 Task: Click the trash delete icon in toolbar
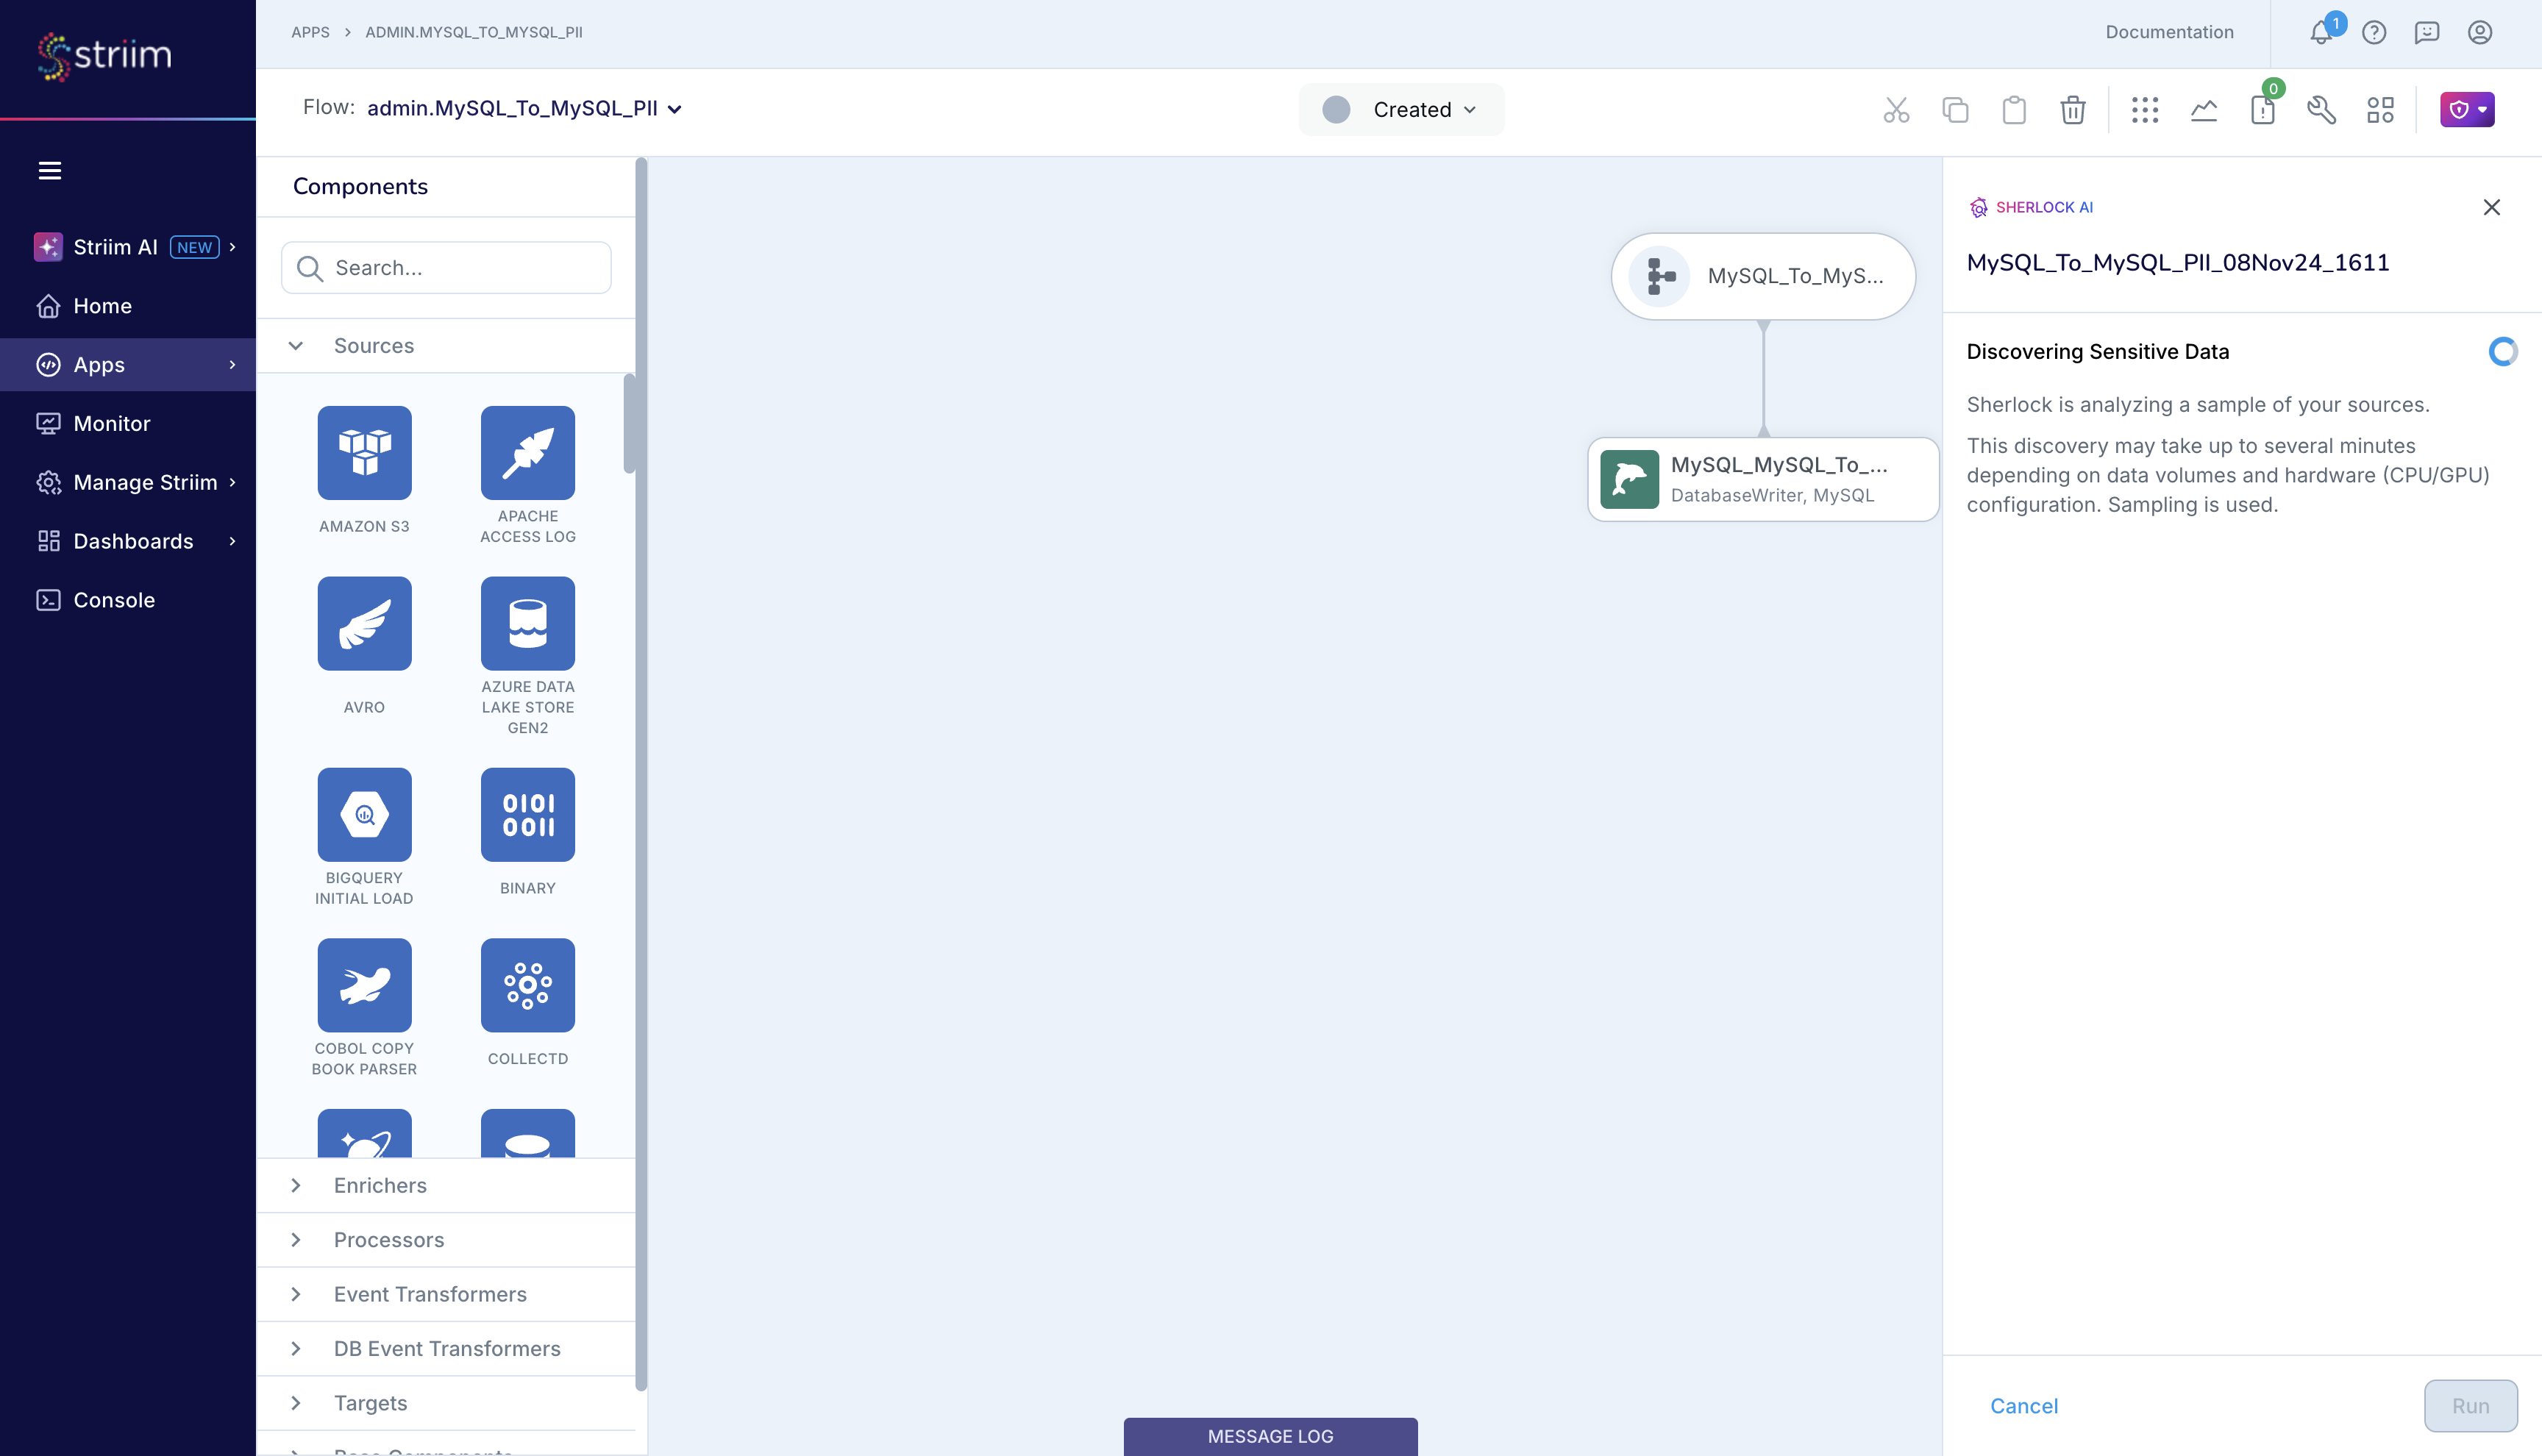[x=2072, y=110]
